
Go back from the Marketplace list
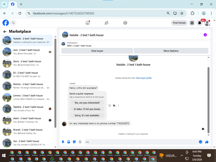coord(5,32)
